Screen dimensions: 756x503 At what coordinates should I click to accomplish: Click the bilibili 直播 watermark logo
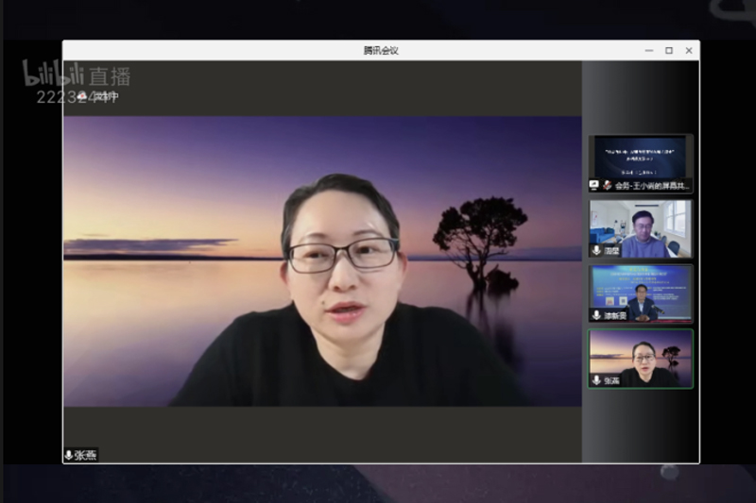[x=76, y=75]
